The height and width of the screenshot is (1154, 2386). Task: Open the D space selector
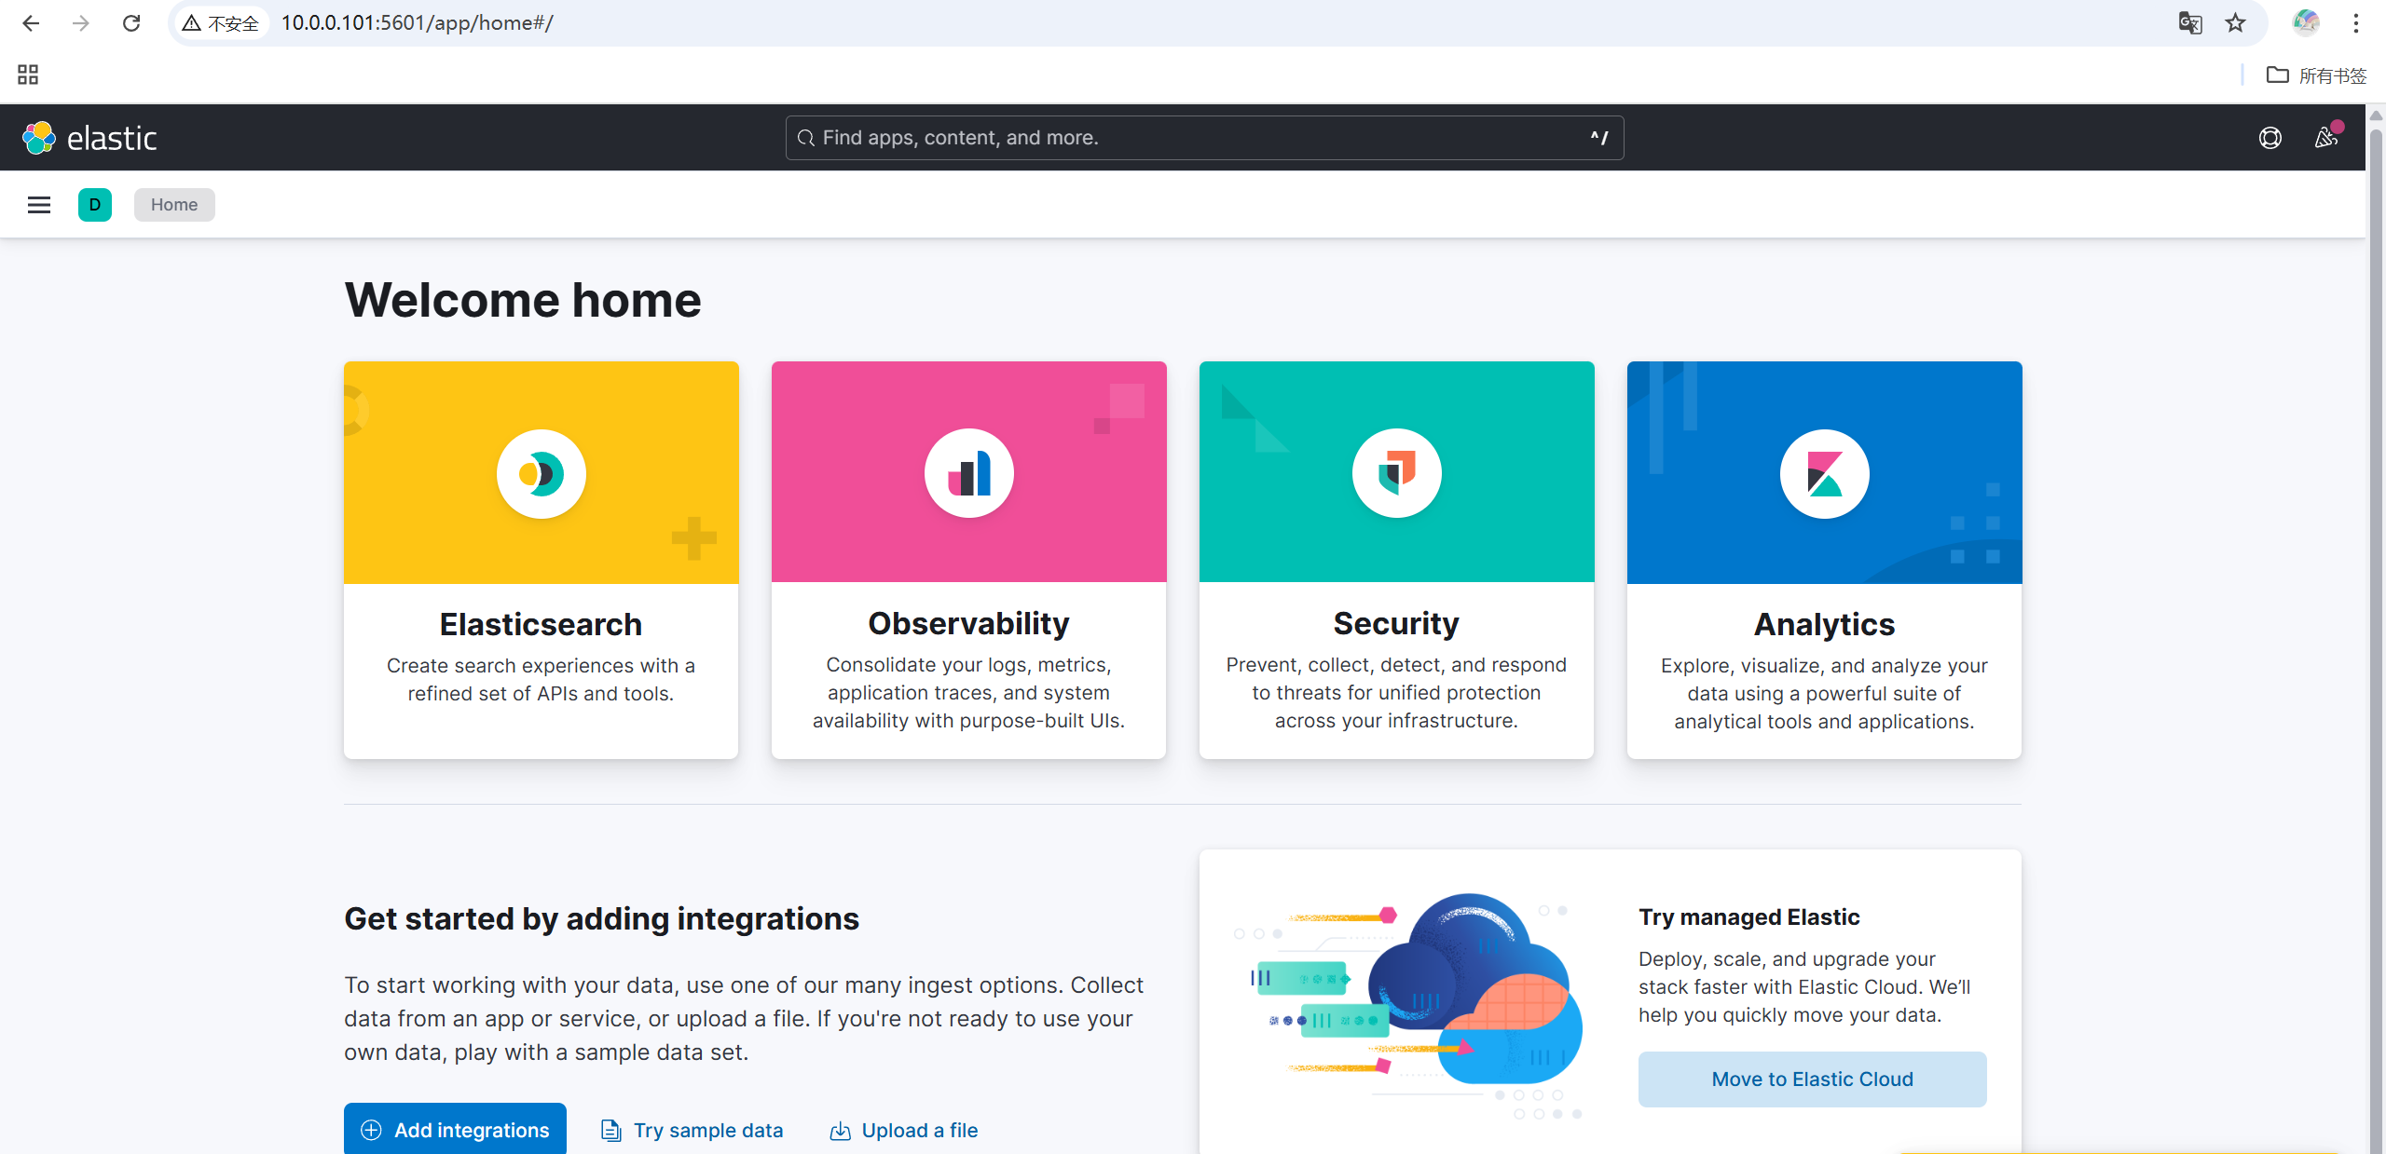[95, 205]
